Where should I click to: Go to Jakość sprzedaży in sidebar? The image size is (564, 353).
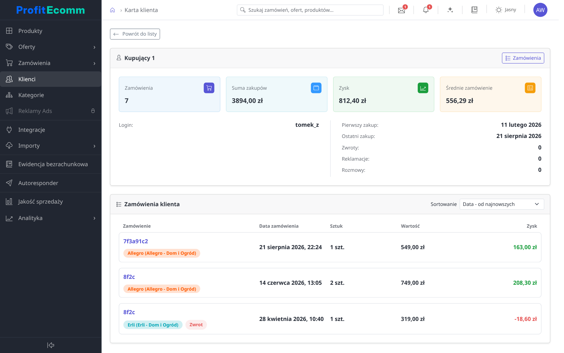tap(51, 202)
